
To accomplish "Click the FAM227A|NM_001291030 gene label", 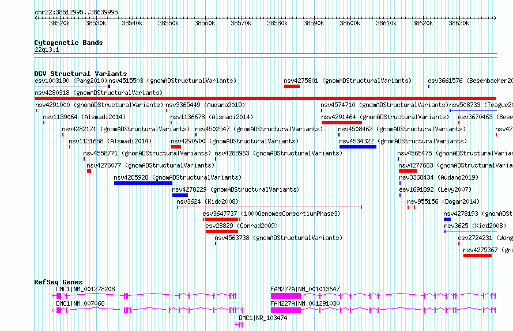I will point(305,303).
